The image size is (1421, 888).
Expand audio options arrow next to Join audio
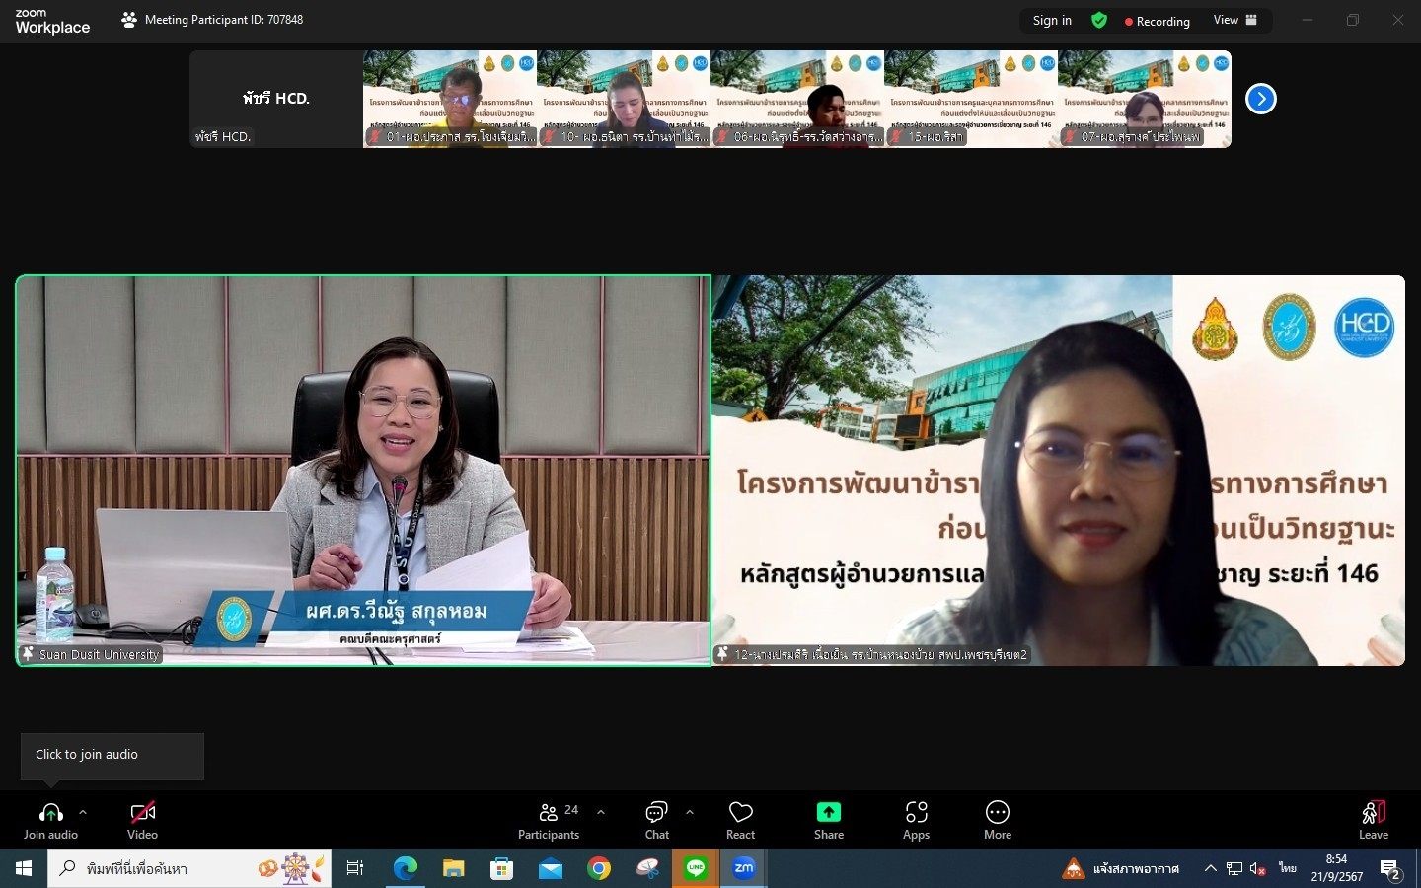coord(83,813)
